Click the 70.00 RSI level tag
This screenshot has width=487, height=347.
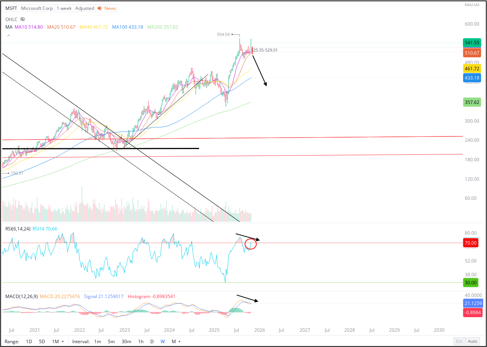470,243
